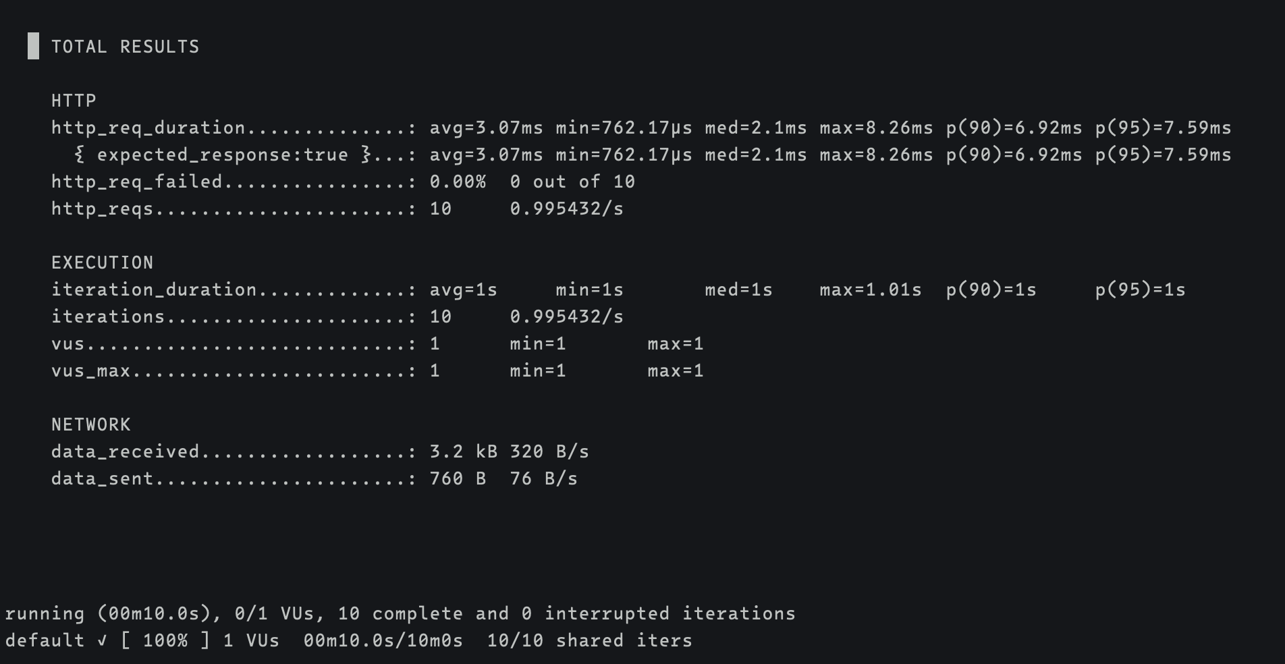1285x664 pixels.
Task: Click the TOTAL RESULTS heading text
Action: [x=125, y=47]
